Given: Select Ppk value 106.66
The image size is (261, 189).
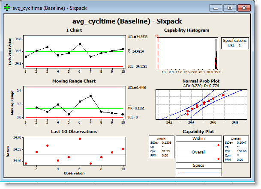Looking at the screenshot, I should point(242,151).
